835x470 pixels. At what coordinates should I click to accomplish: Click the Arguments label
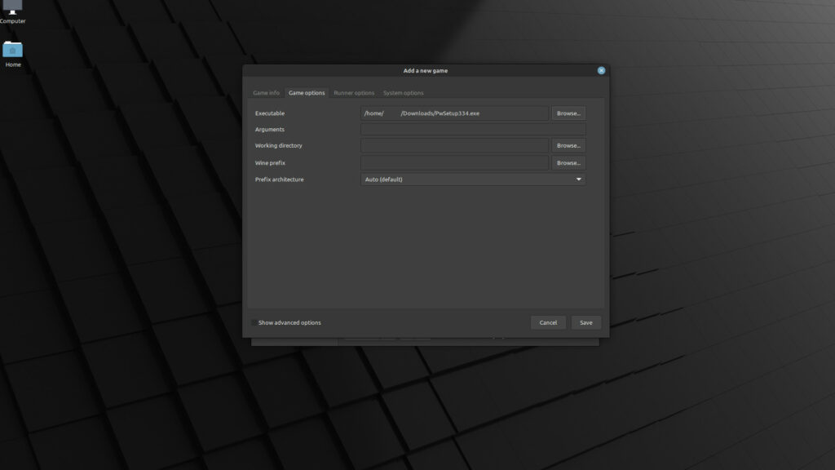point(269,130)
